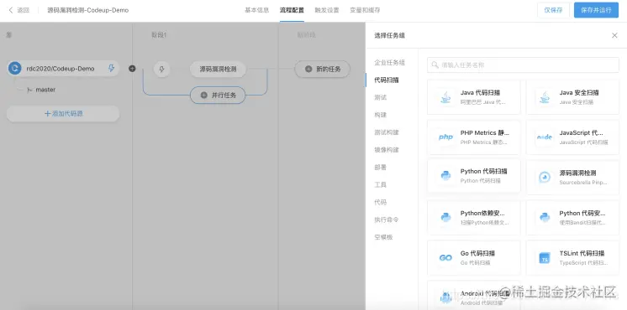Image resolution: width=627 pixels, height=310 pixels.
Task: Select the 构建 category
Action: pyautogui.click(x=380, y=115)
